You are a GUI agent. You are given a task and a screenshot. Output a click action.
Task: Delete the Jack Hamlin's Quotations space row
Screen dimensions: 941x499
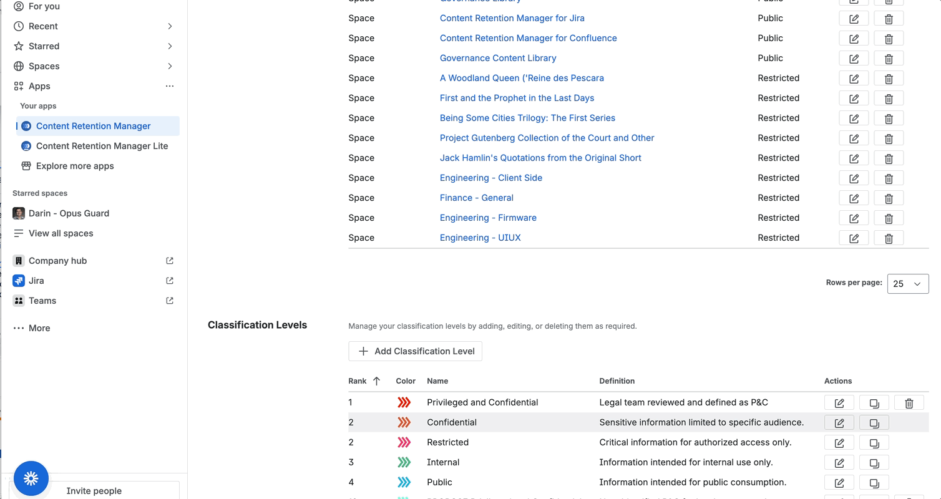(889, 158)
